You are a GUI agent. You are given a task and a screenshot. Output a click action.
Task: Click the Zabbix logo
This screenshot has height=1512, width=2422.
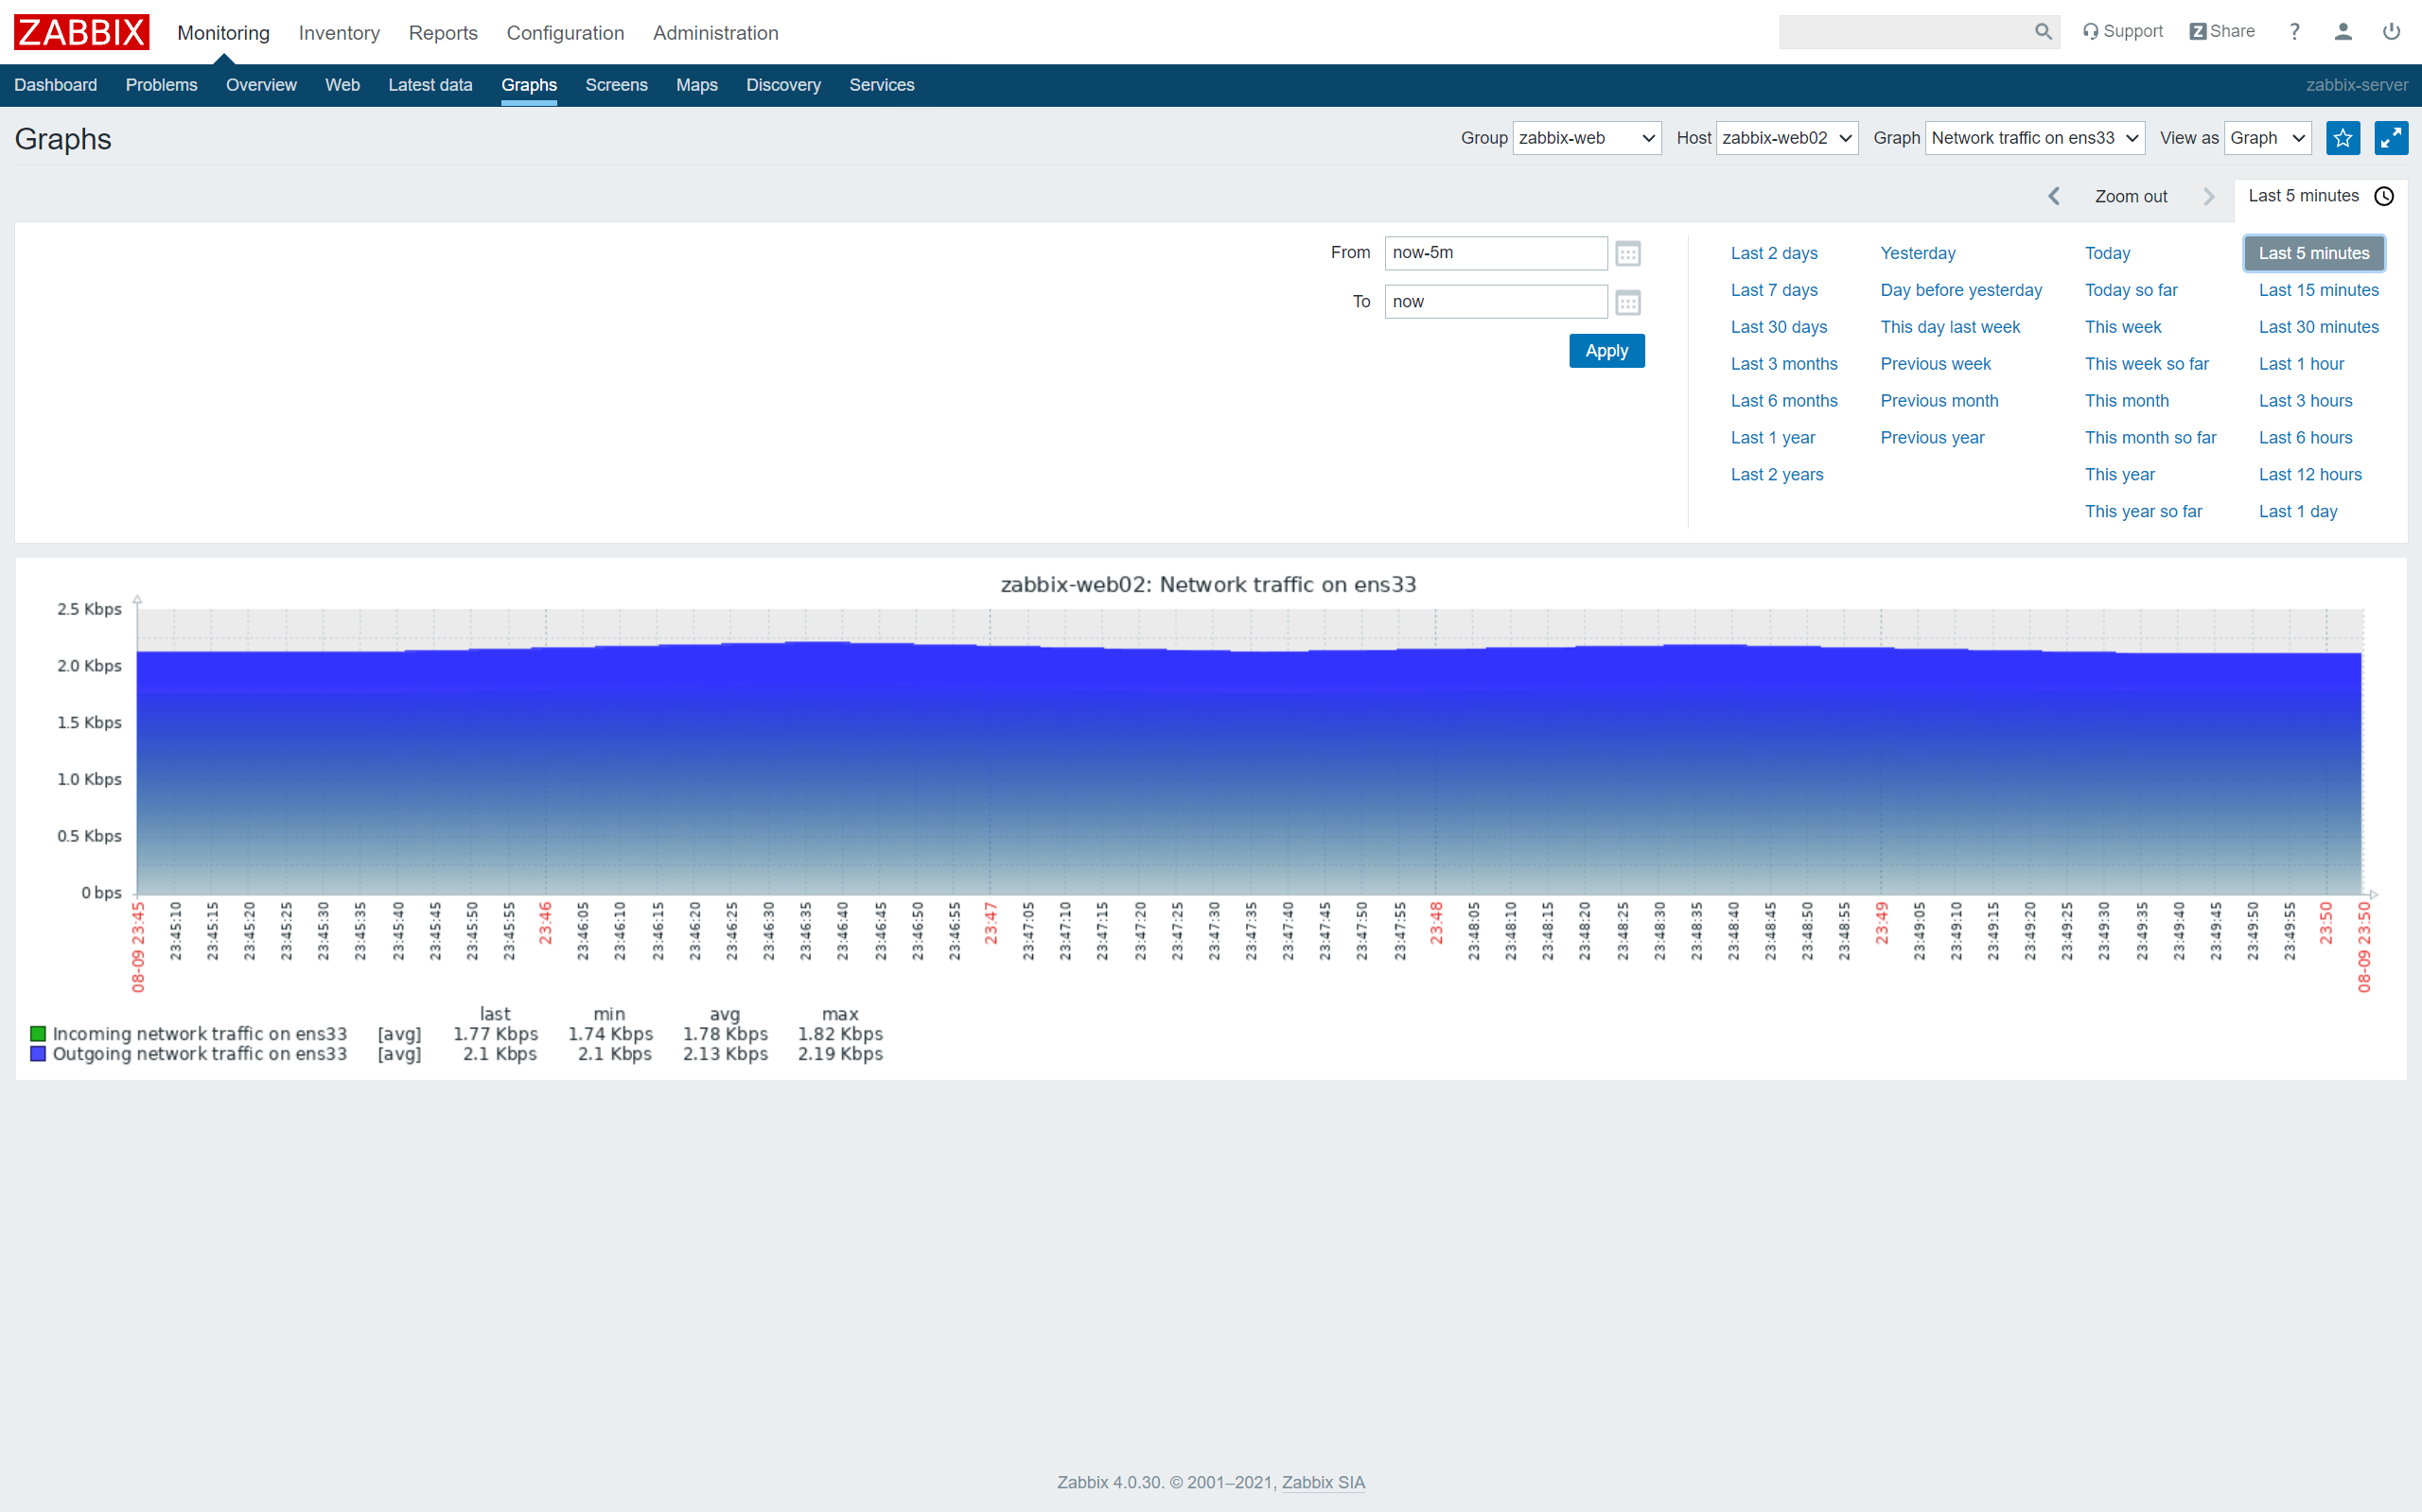[81, 32]
